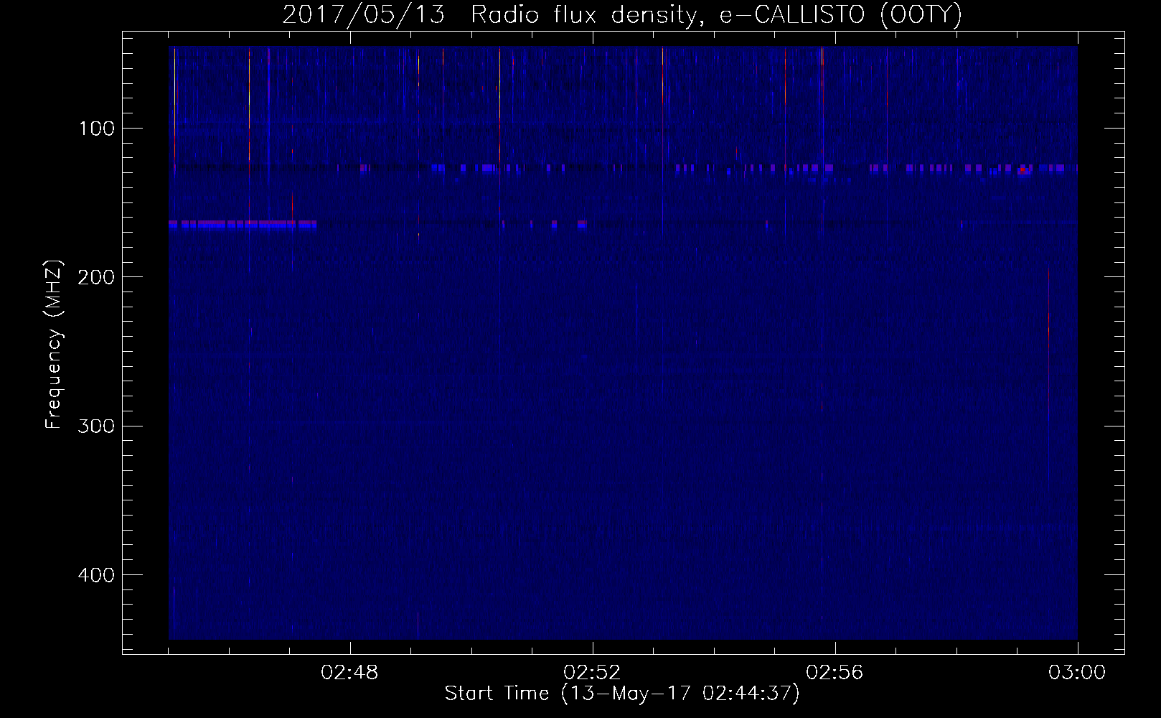1161x718 pixels.
Task: Click the 100 frequency tick label
Action: [97, 129]
